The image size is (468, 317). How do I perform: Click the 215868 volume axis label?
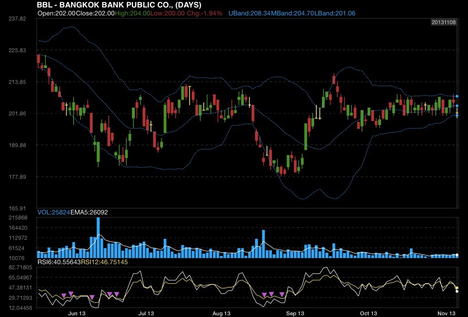tap(18, 218)
